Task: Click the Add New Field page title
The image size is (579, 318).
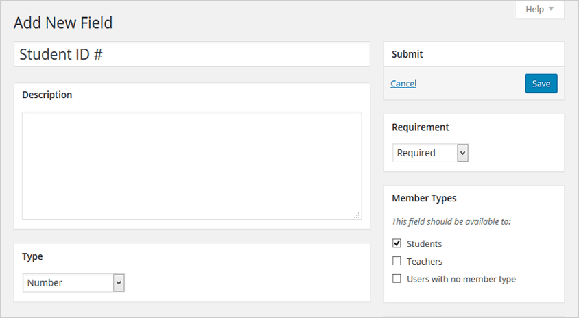Action: pos(63,23)
